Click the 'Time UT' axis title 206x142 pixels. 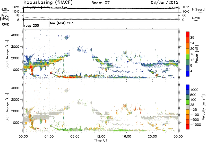[101, 140]
